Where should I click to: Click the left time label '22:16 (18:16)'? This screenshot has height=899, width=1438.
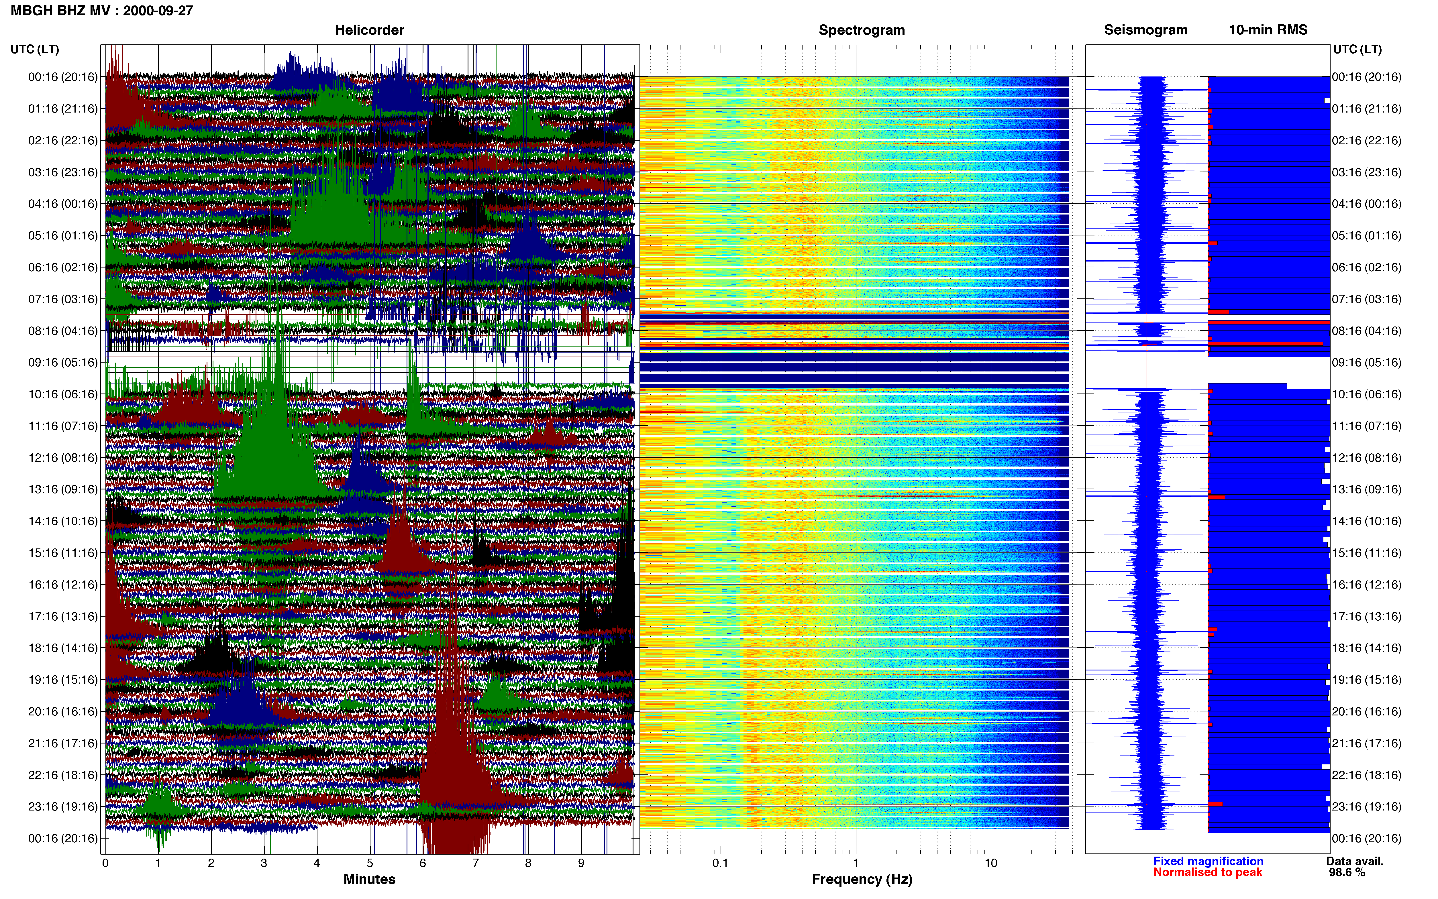(63, 775)
